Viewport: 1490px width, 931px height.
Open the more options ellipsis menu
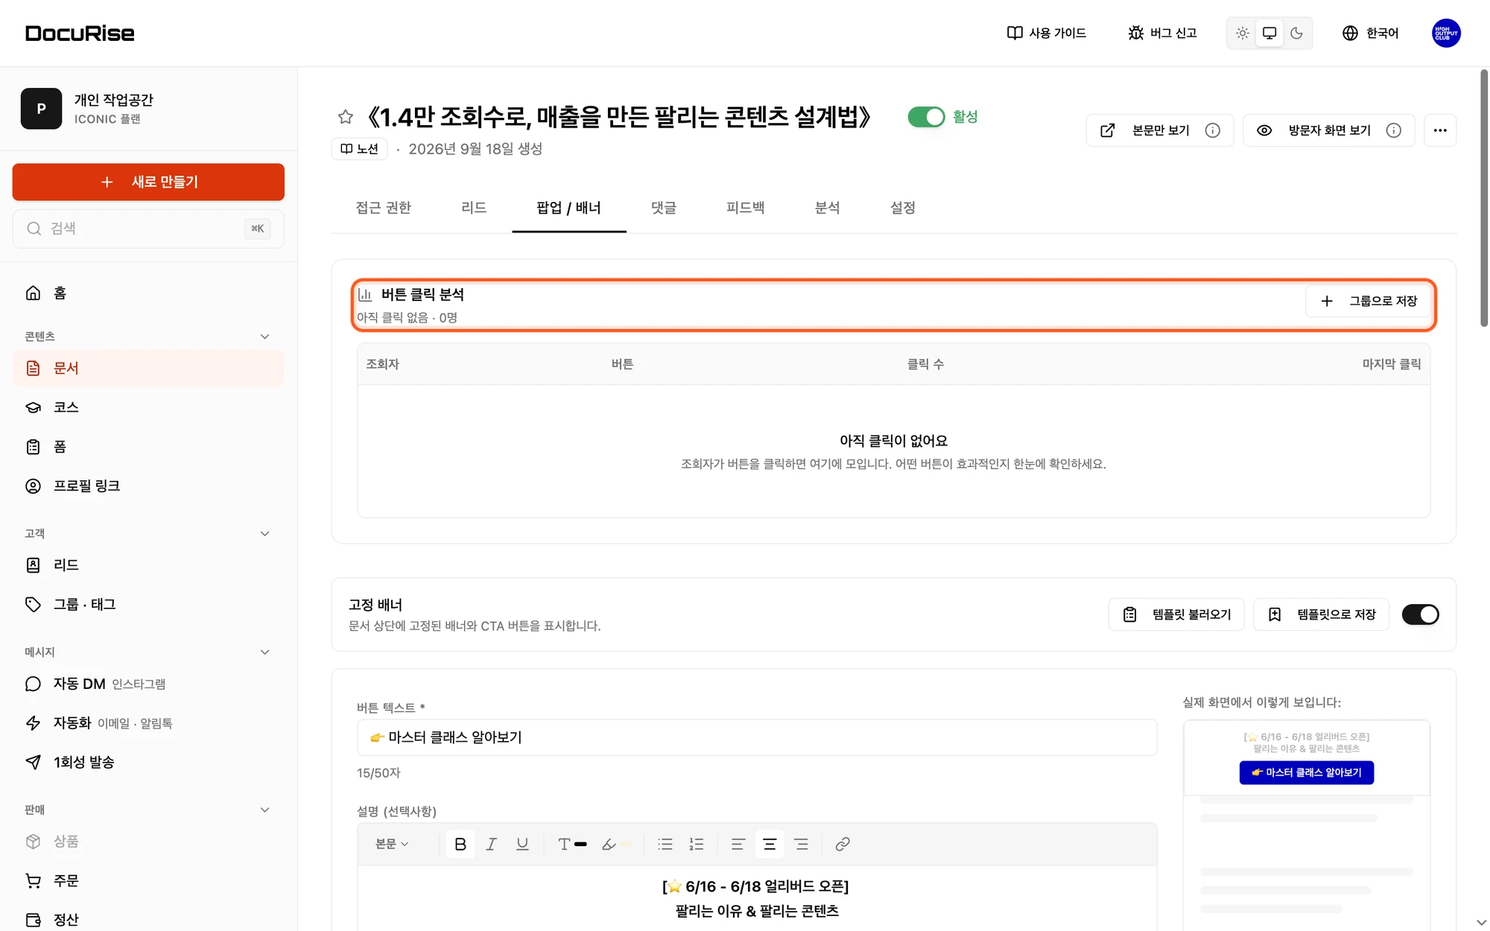(x=1440, y=130)
